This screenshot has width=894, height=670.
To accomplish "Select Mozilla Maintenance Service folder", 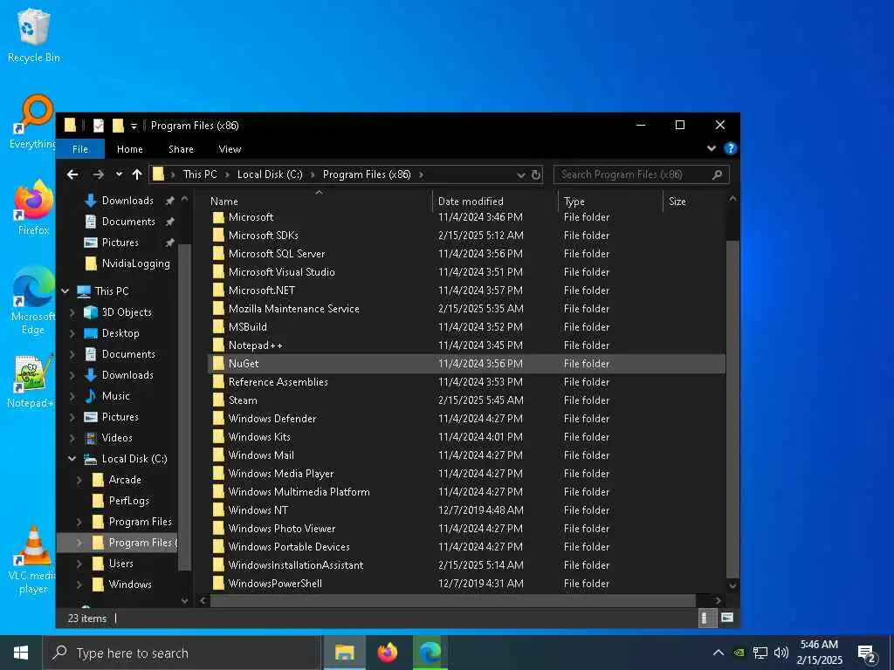I will coord(466,309).
